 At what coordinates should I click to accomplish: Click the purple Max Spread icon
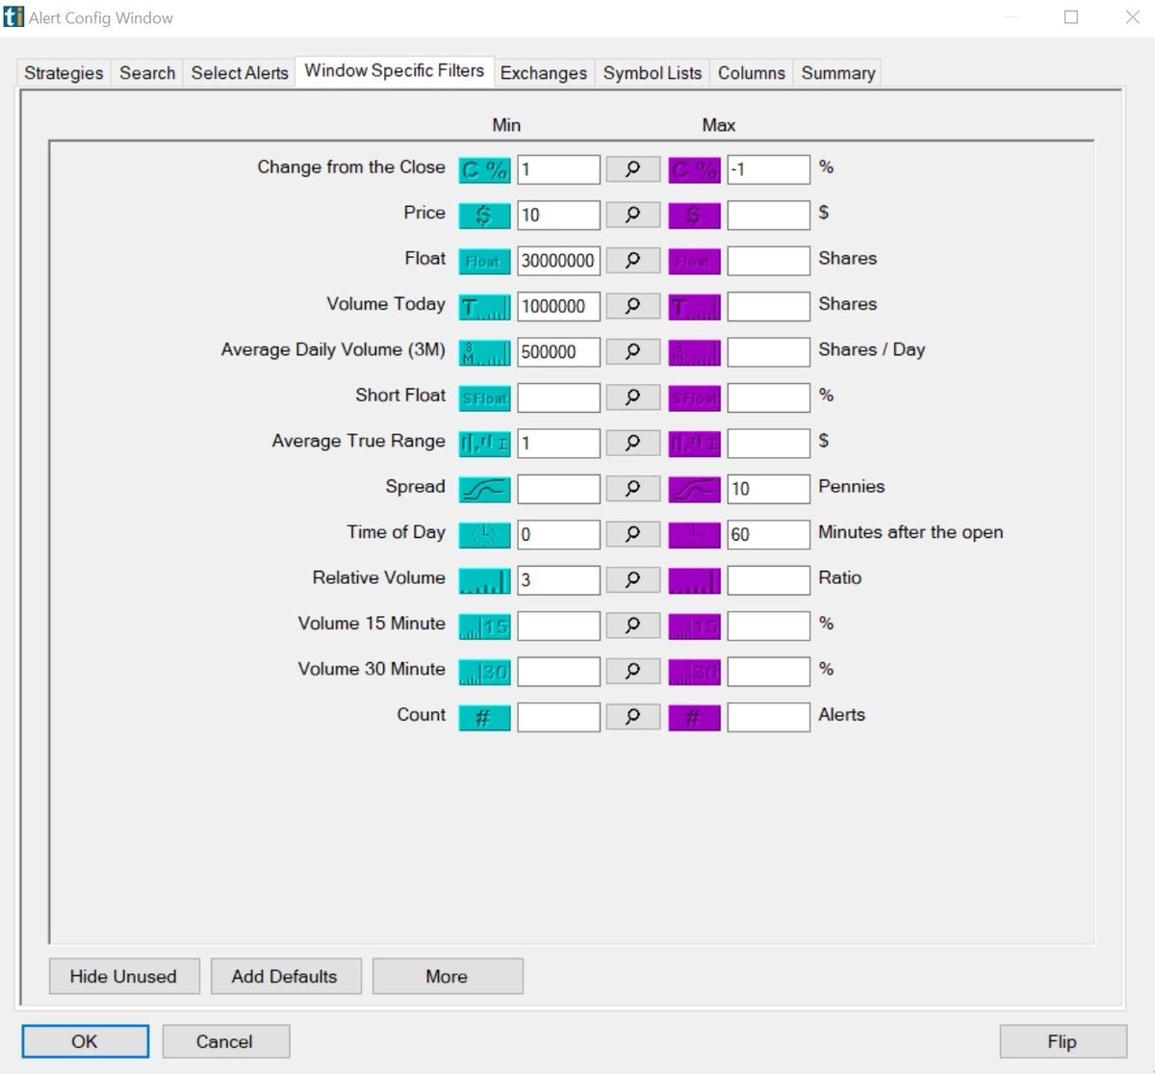coord(694,489)
